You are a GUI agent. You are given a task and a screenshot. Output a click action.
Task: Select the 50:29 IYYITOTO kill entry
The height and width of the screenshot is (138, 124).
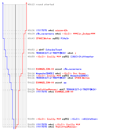point(50,92)
